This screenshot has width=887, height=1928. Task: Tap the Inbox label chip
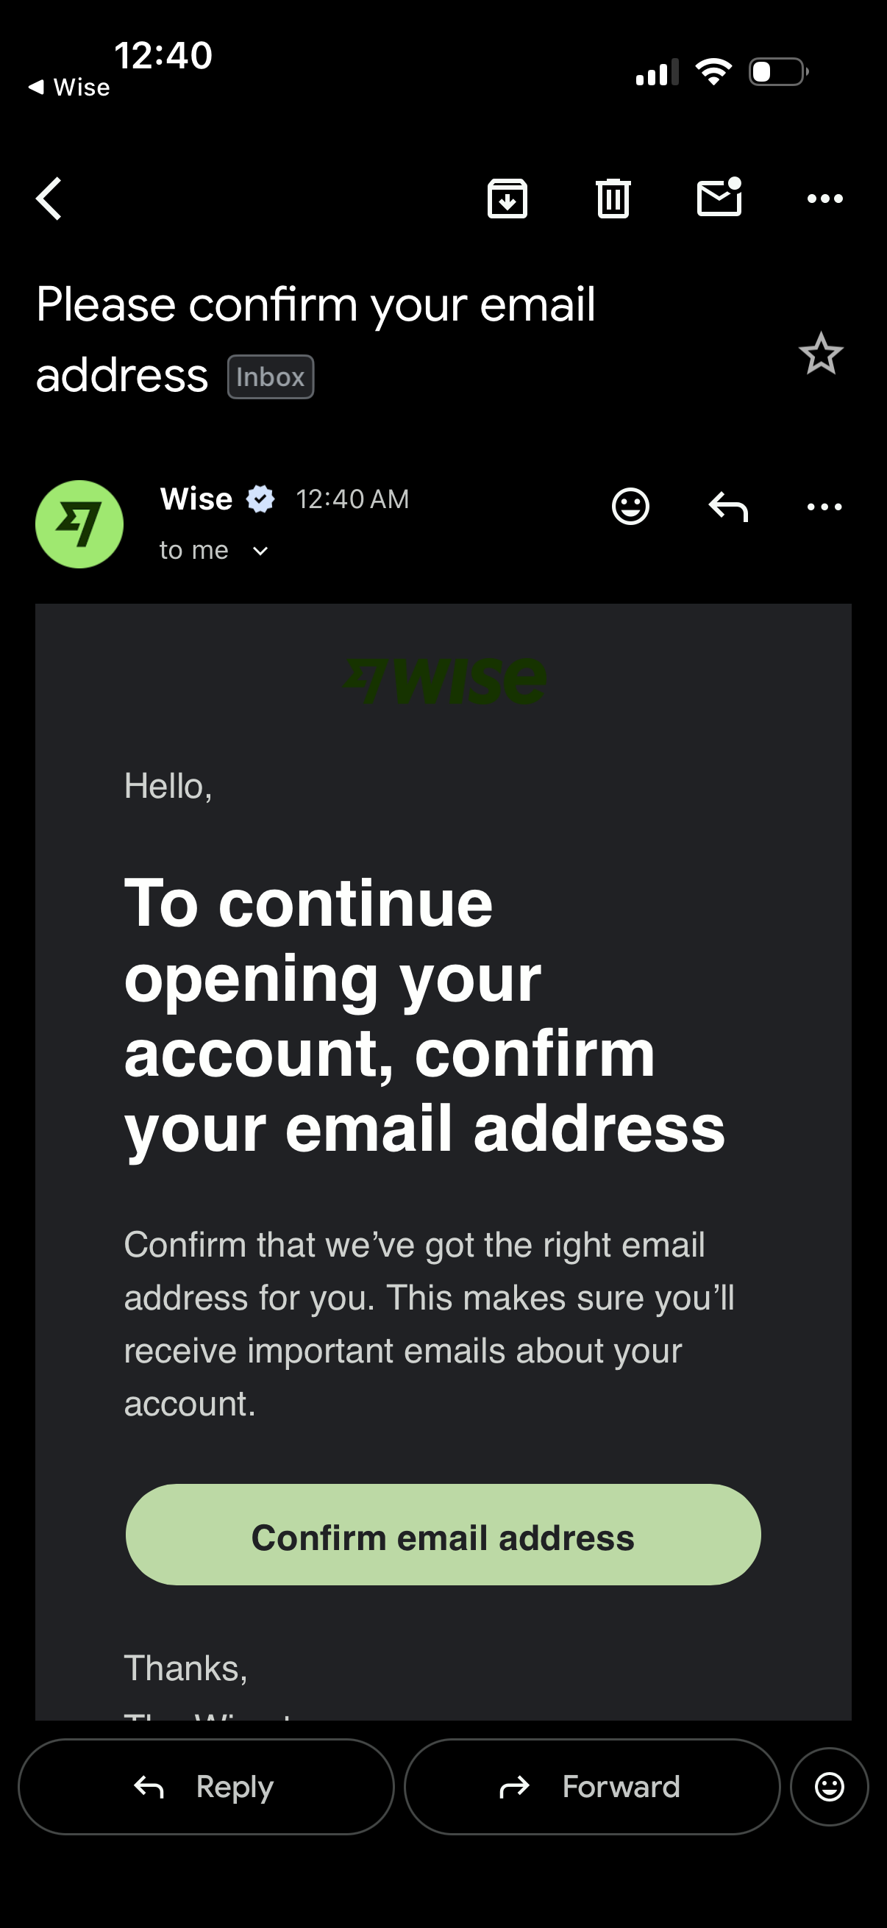click(x=270, y=377)
